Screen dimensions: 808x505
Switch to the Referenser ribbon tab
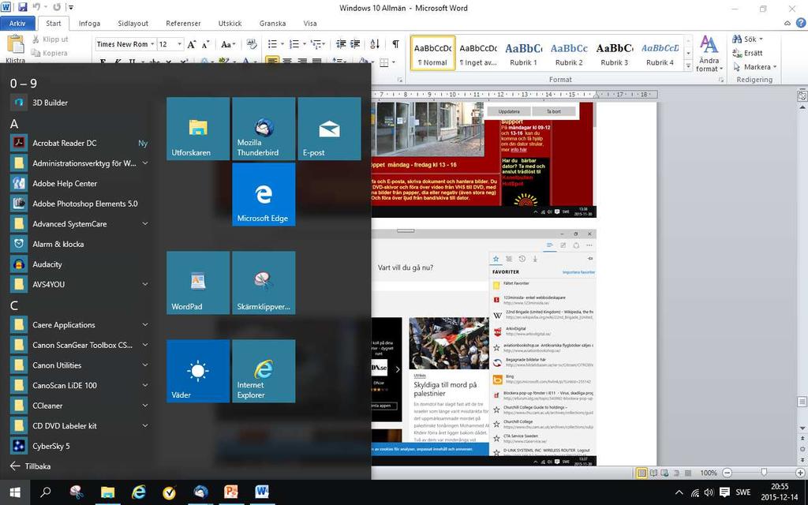pos(183,23)
